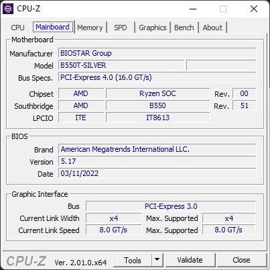
Task: Click the Southbridge vendor AMD field
Action: click(x=81, y=105)
